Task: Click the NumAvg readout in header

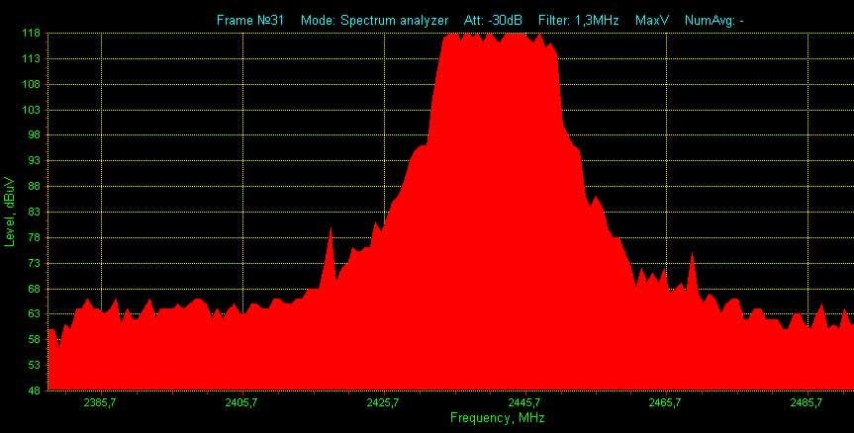Action: 713,20
